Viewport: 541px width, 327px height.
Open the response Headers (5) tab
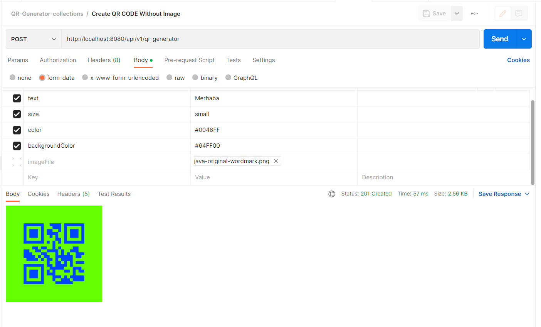[74, 194]
